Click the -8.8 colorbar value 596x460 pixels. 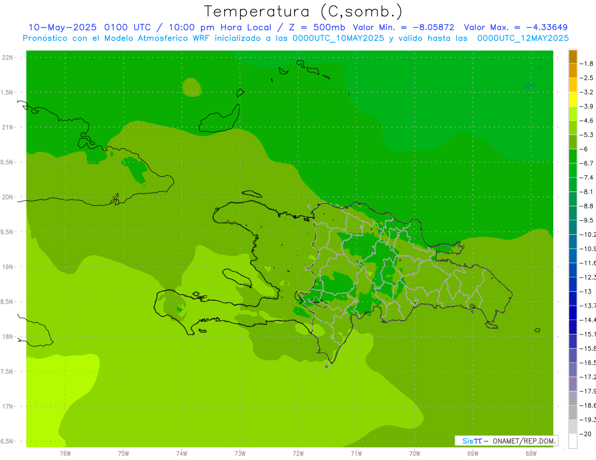point(586,206)
